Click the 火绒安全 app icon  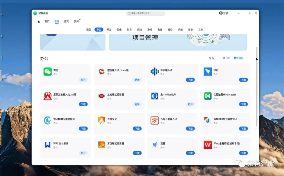tap(102, 120)
